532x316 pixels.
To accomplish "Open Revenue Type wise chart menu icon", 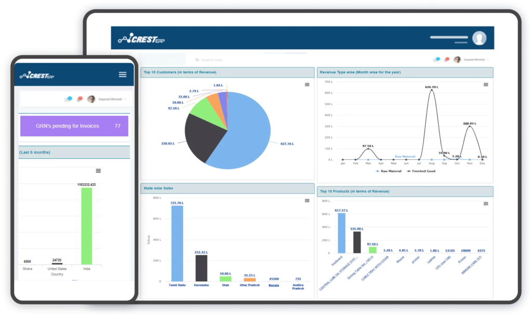I will 486,85.
